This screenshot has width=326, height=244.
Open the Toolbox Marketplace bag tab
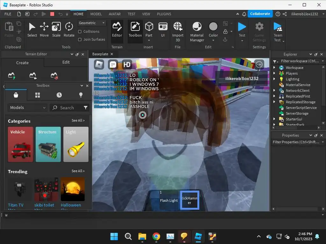pyautogui.click(x=16, y=95)
